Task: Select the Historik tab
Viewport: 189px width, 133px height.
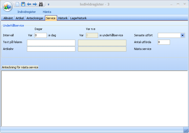Action: [x=63, y=18]
